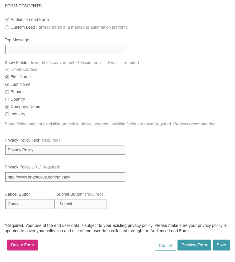Open Preview Form

(194, 245)
